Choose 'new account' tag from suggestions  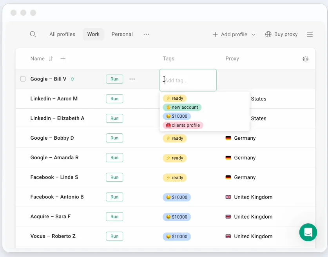(182, 107)
